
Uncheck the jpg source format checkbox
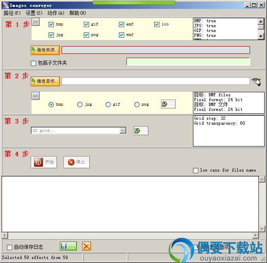51,35
